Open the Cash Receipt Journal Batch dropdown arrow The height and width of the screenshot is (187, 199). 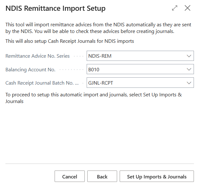pos(189,83)
